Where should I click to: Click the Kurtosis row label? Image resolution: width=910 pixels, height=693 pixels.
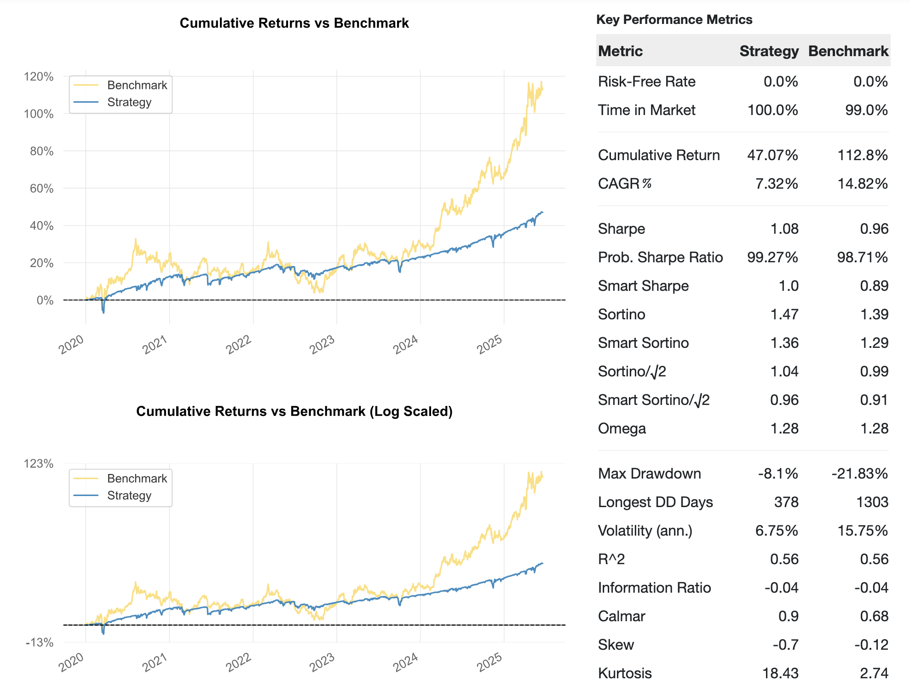pyautogui.click(x=625, y=673)
